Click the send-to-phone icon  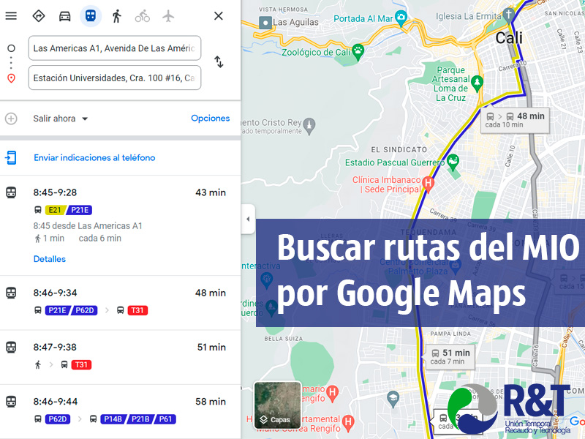tap(11, 158)
